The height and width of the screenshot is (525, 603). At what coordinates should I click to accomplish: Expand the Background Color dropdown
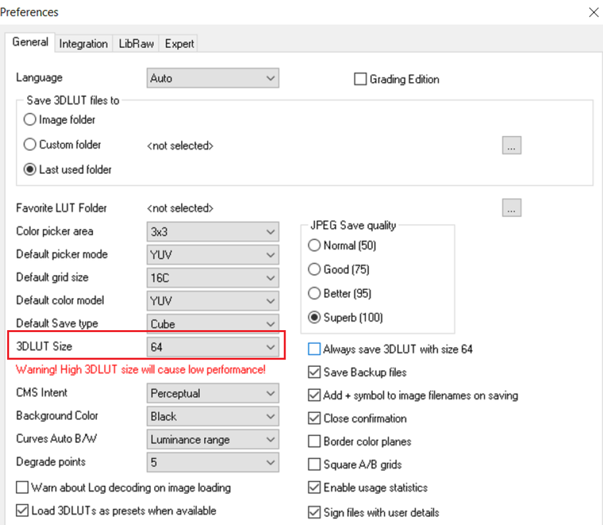213,416
